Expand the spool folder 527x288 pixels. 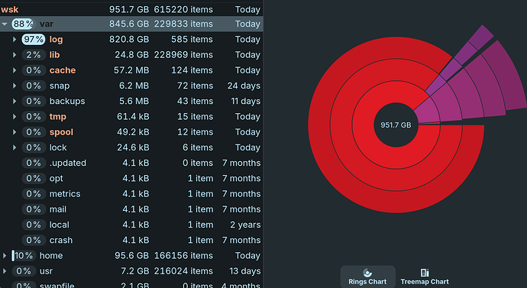(x=15, y=132)
